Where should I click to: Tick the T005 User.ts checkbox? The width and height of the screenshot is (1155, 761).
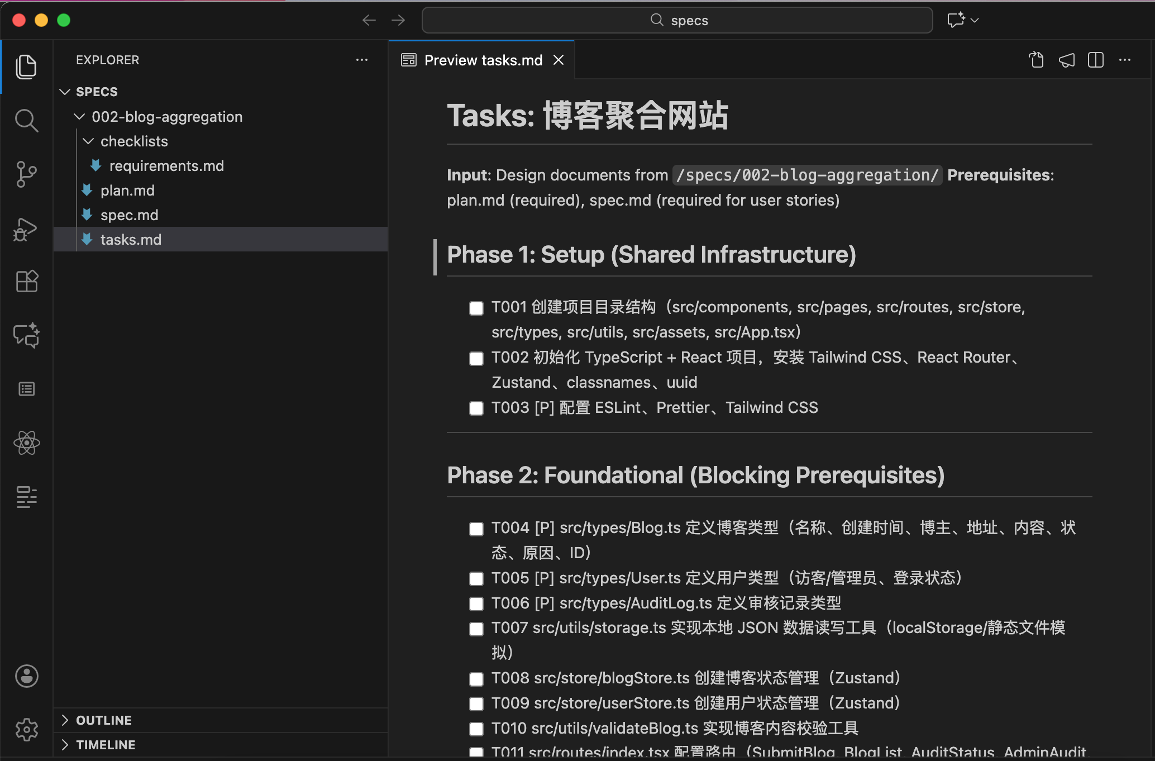(x=476, y=579)
